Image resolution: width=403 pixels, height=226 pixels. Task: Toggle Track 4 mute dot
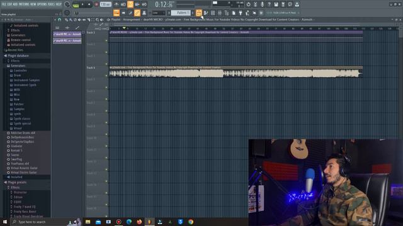[106, 75]
